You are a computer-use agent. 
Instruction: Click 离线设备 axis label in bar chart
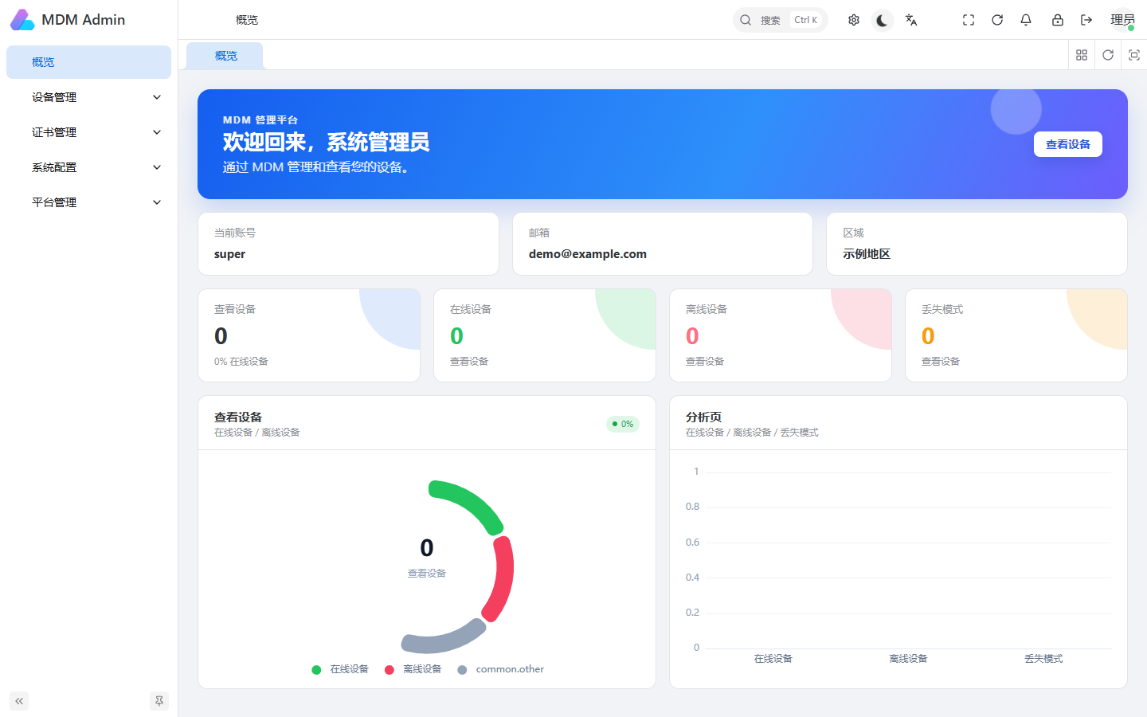point(908,659)
